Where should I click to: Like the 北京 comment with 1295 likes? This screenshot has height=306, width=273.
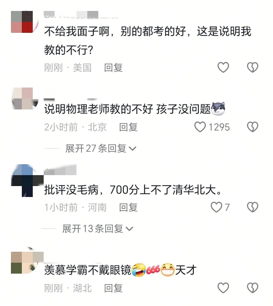point(200,127)
